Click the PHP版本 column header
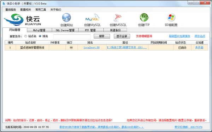Screen dimensions: 212x132 pyautogui.click(x=57, y=43)
